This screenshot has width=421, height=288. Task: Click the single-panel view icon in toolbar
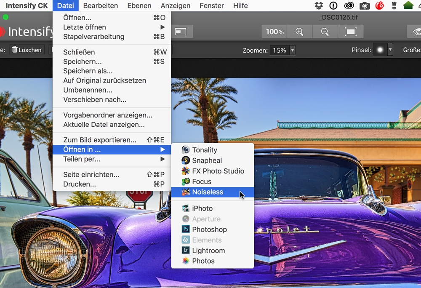pos(181,32)
